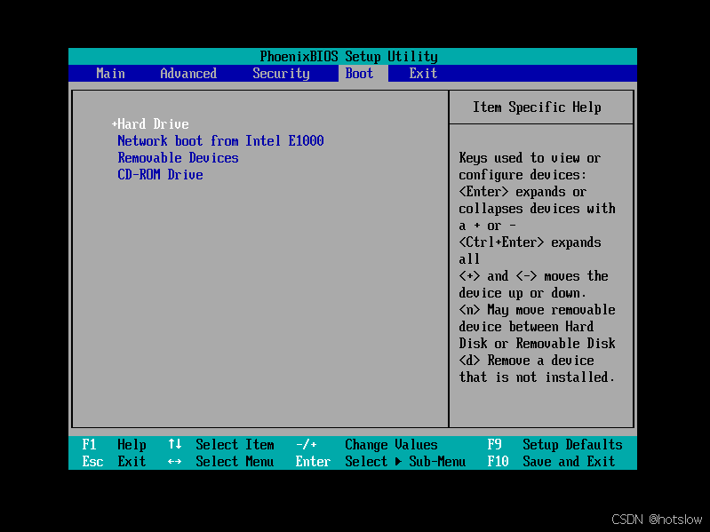The width and height of the screenshot is (710, 532).
Task: Click Enter Select Sub-Menu hint
Action: coord(380,462)
